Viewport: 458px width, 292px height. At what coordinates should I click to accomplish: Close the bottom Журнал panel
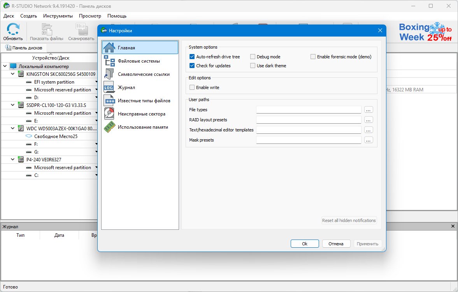(x=453, y=226)
